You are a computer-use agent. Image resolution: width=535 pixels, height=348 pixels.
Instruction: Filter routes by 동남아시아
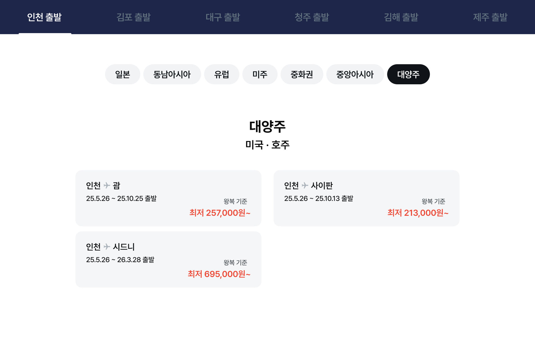(172, 74)
